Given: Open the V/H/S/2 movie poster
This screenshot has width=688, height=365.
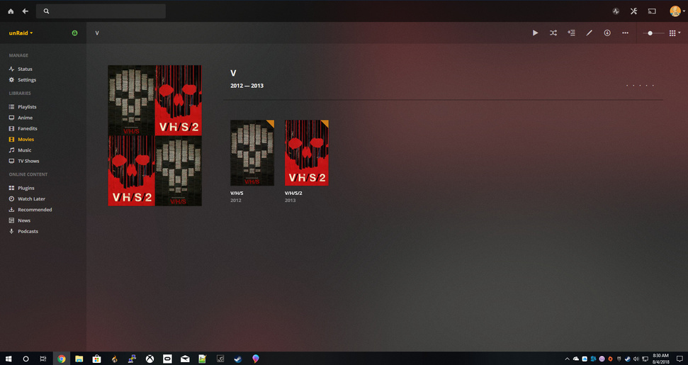Looking at the screenshot, I should [307, 152].
